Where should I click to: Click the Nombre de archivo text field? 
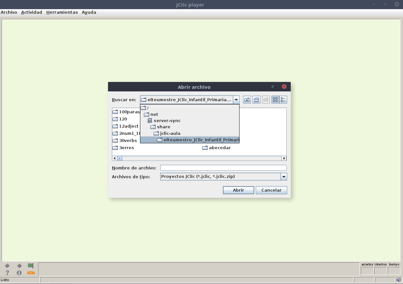click(x=223, y=168)
